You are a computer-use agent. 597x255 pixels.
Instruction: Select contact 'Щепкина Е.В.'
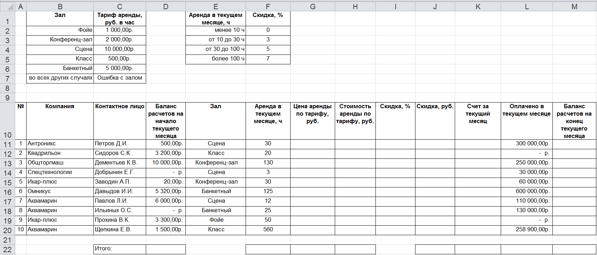pyautogui.click(x=120, y=230)
